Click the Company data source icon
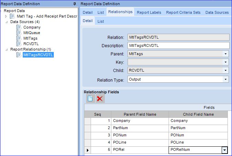Screen dimensions: 232x156 19,27
